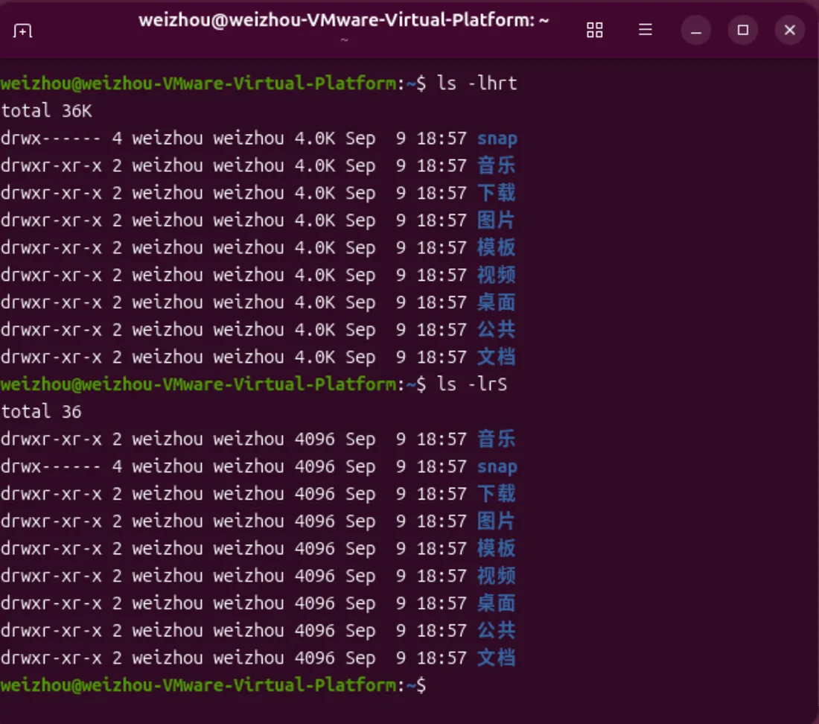The width and height of the screenshot is (819, 724).
Task: Select 音乐 directory in the 4.0K listing
Action: (x=496, y=165)
